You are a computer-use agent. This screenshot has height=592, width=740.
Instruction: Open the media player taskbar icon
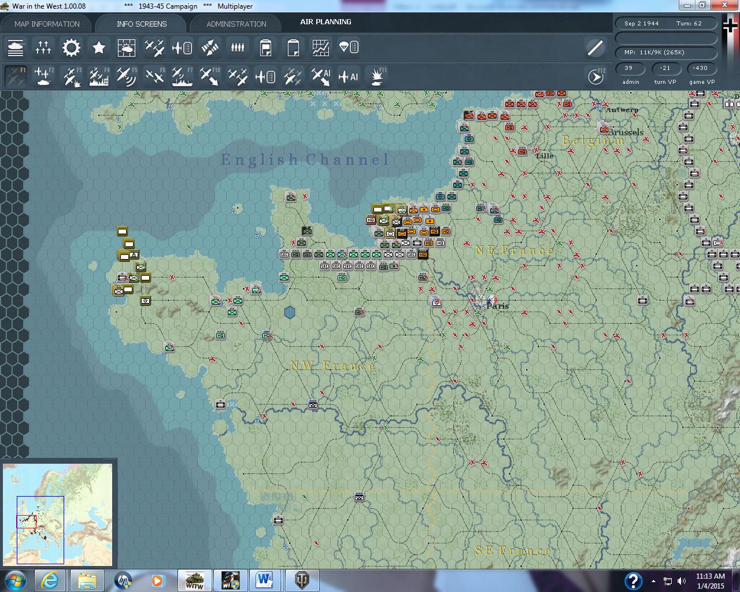coord(158,580)
